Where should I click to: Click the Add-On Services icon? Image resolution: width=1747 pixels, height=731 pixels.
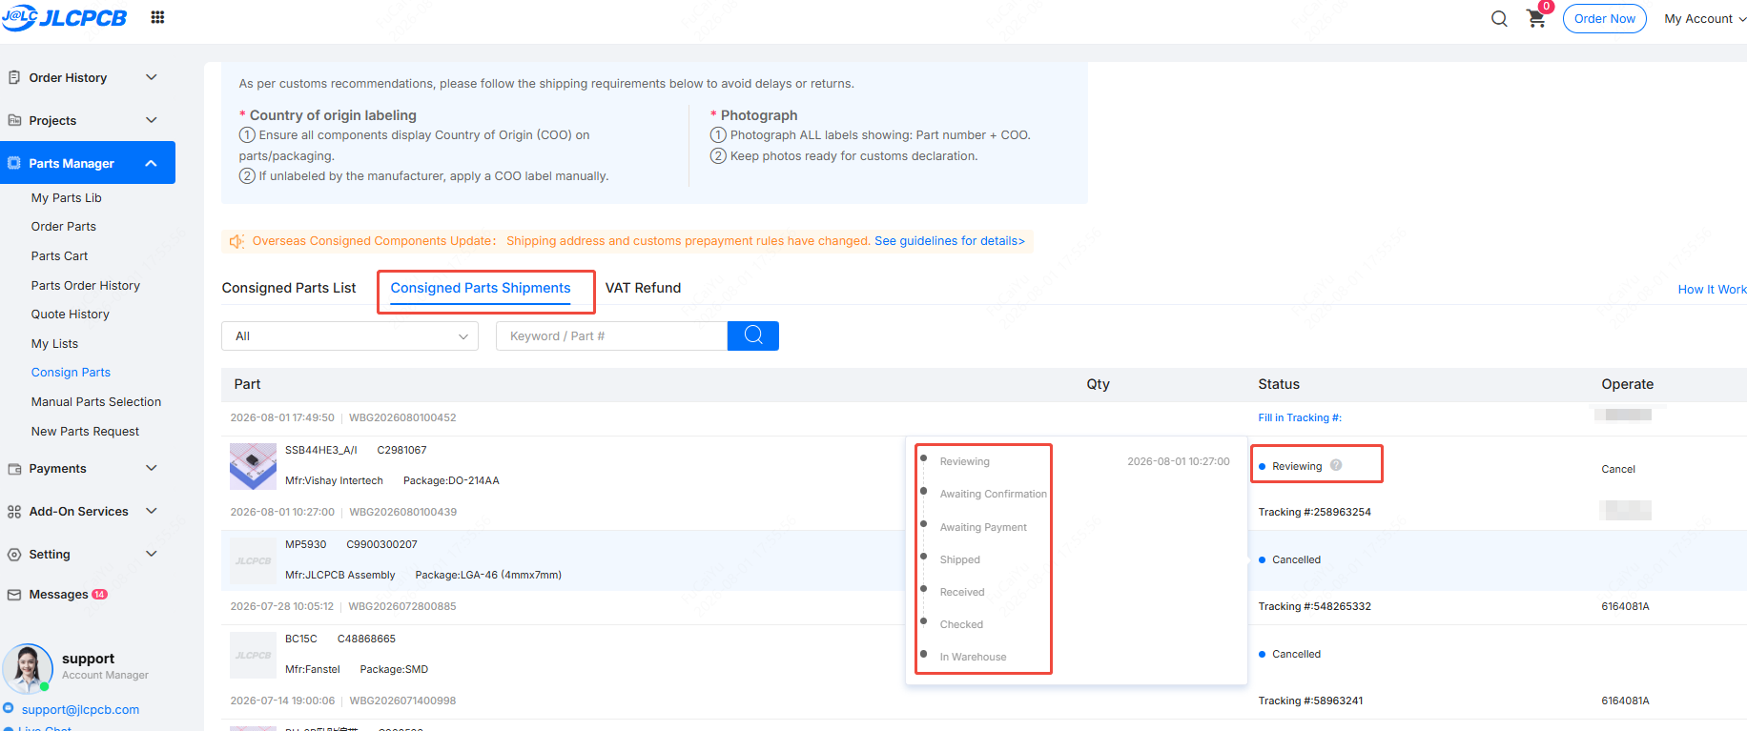pos(14,512)
